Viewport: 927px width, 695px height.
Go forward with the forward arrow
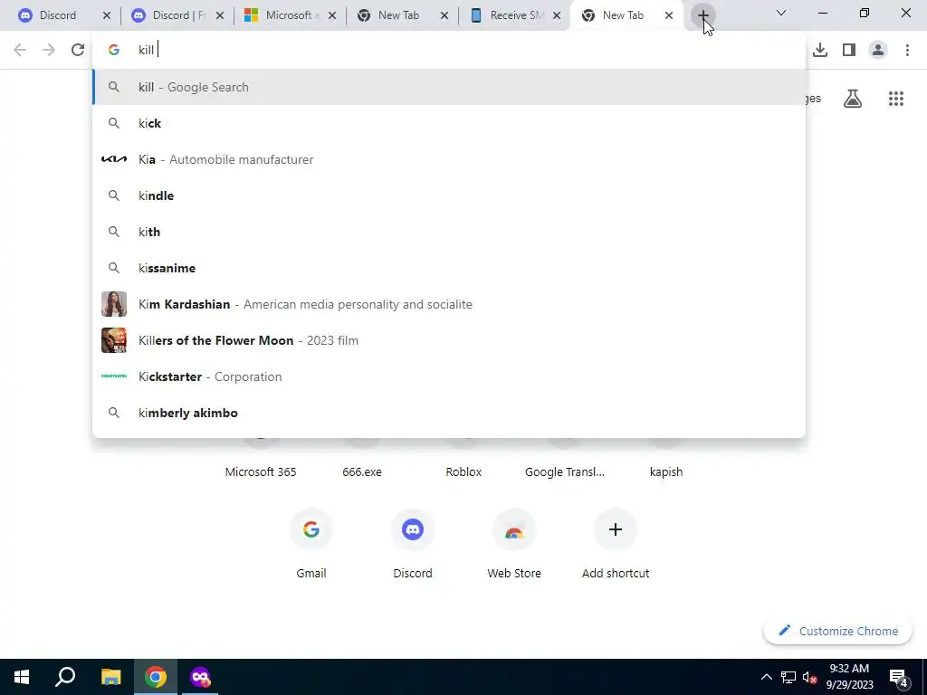coord(49,50)
